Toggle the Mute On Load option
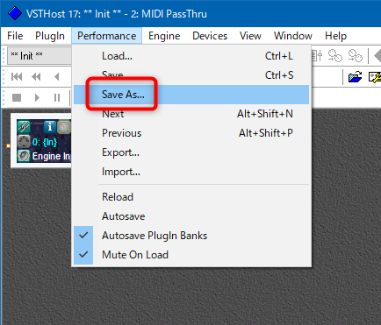 (x=191, y=255)
